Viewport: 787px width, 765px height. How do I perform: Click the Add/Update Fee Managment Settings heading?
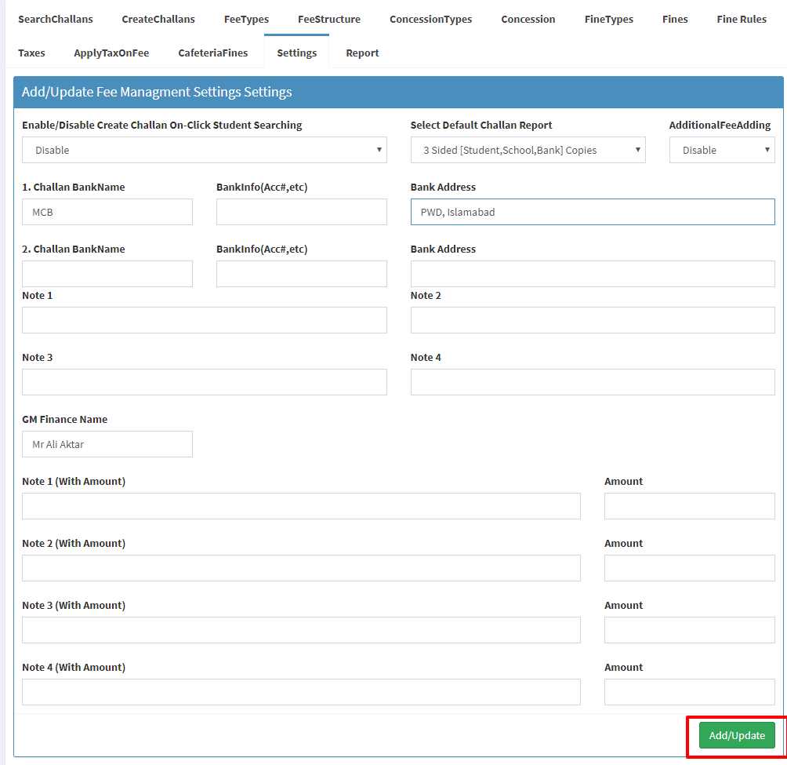click(157, 92)
